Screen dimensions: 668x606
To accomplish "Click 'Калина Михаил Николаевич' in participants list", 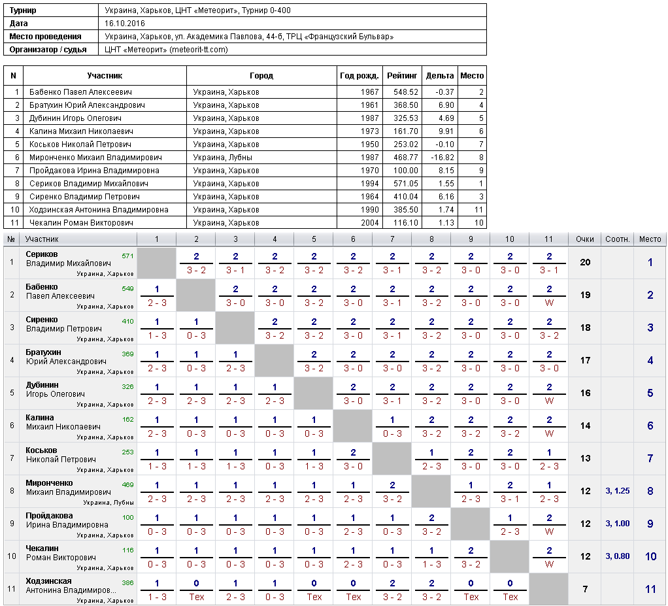I will (81, 131).
